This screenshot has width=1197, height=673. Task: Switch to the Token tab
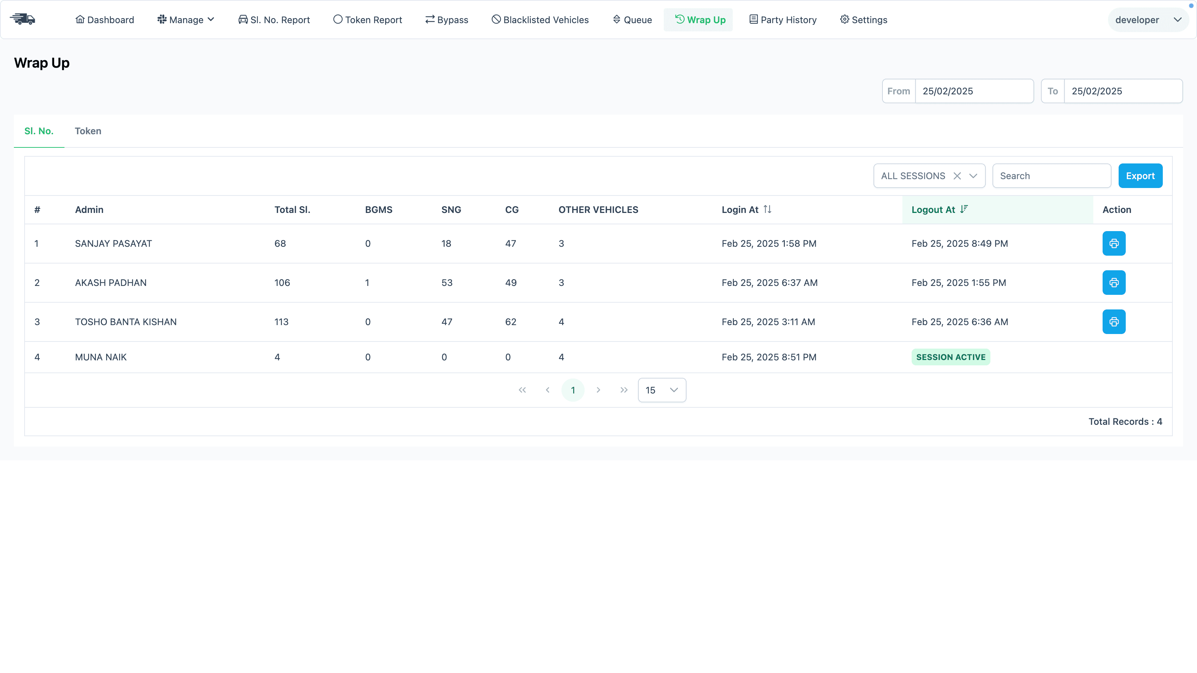[x=88, y=131]
